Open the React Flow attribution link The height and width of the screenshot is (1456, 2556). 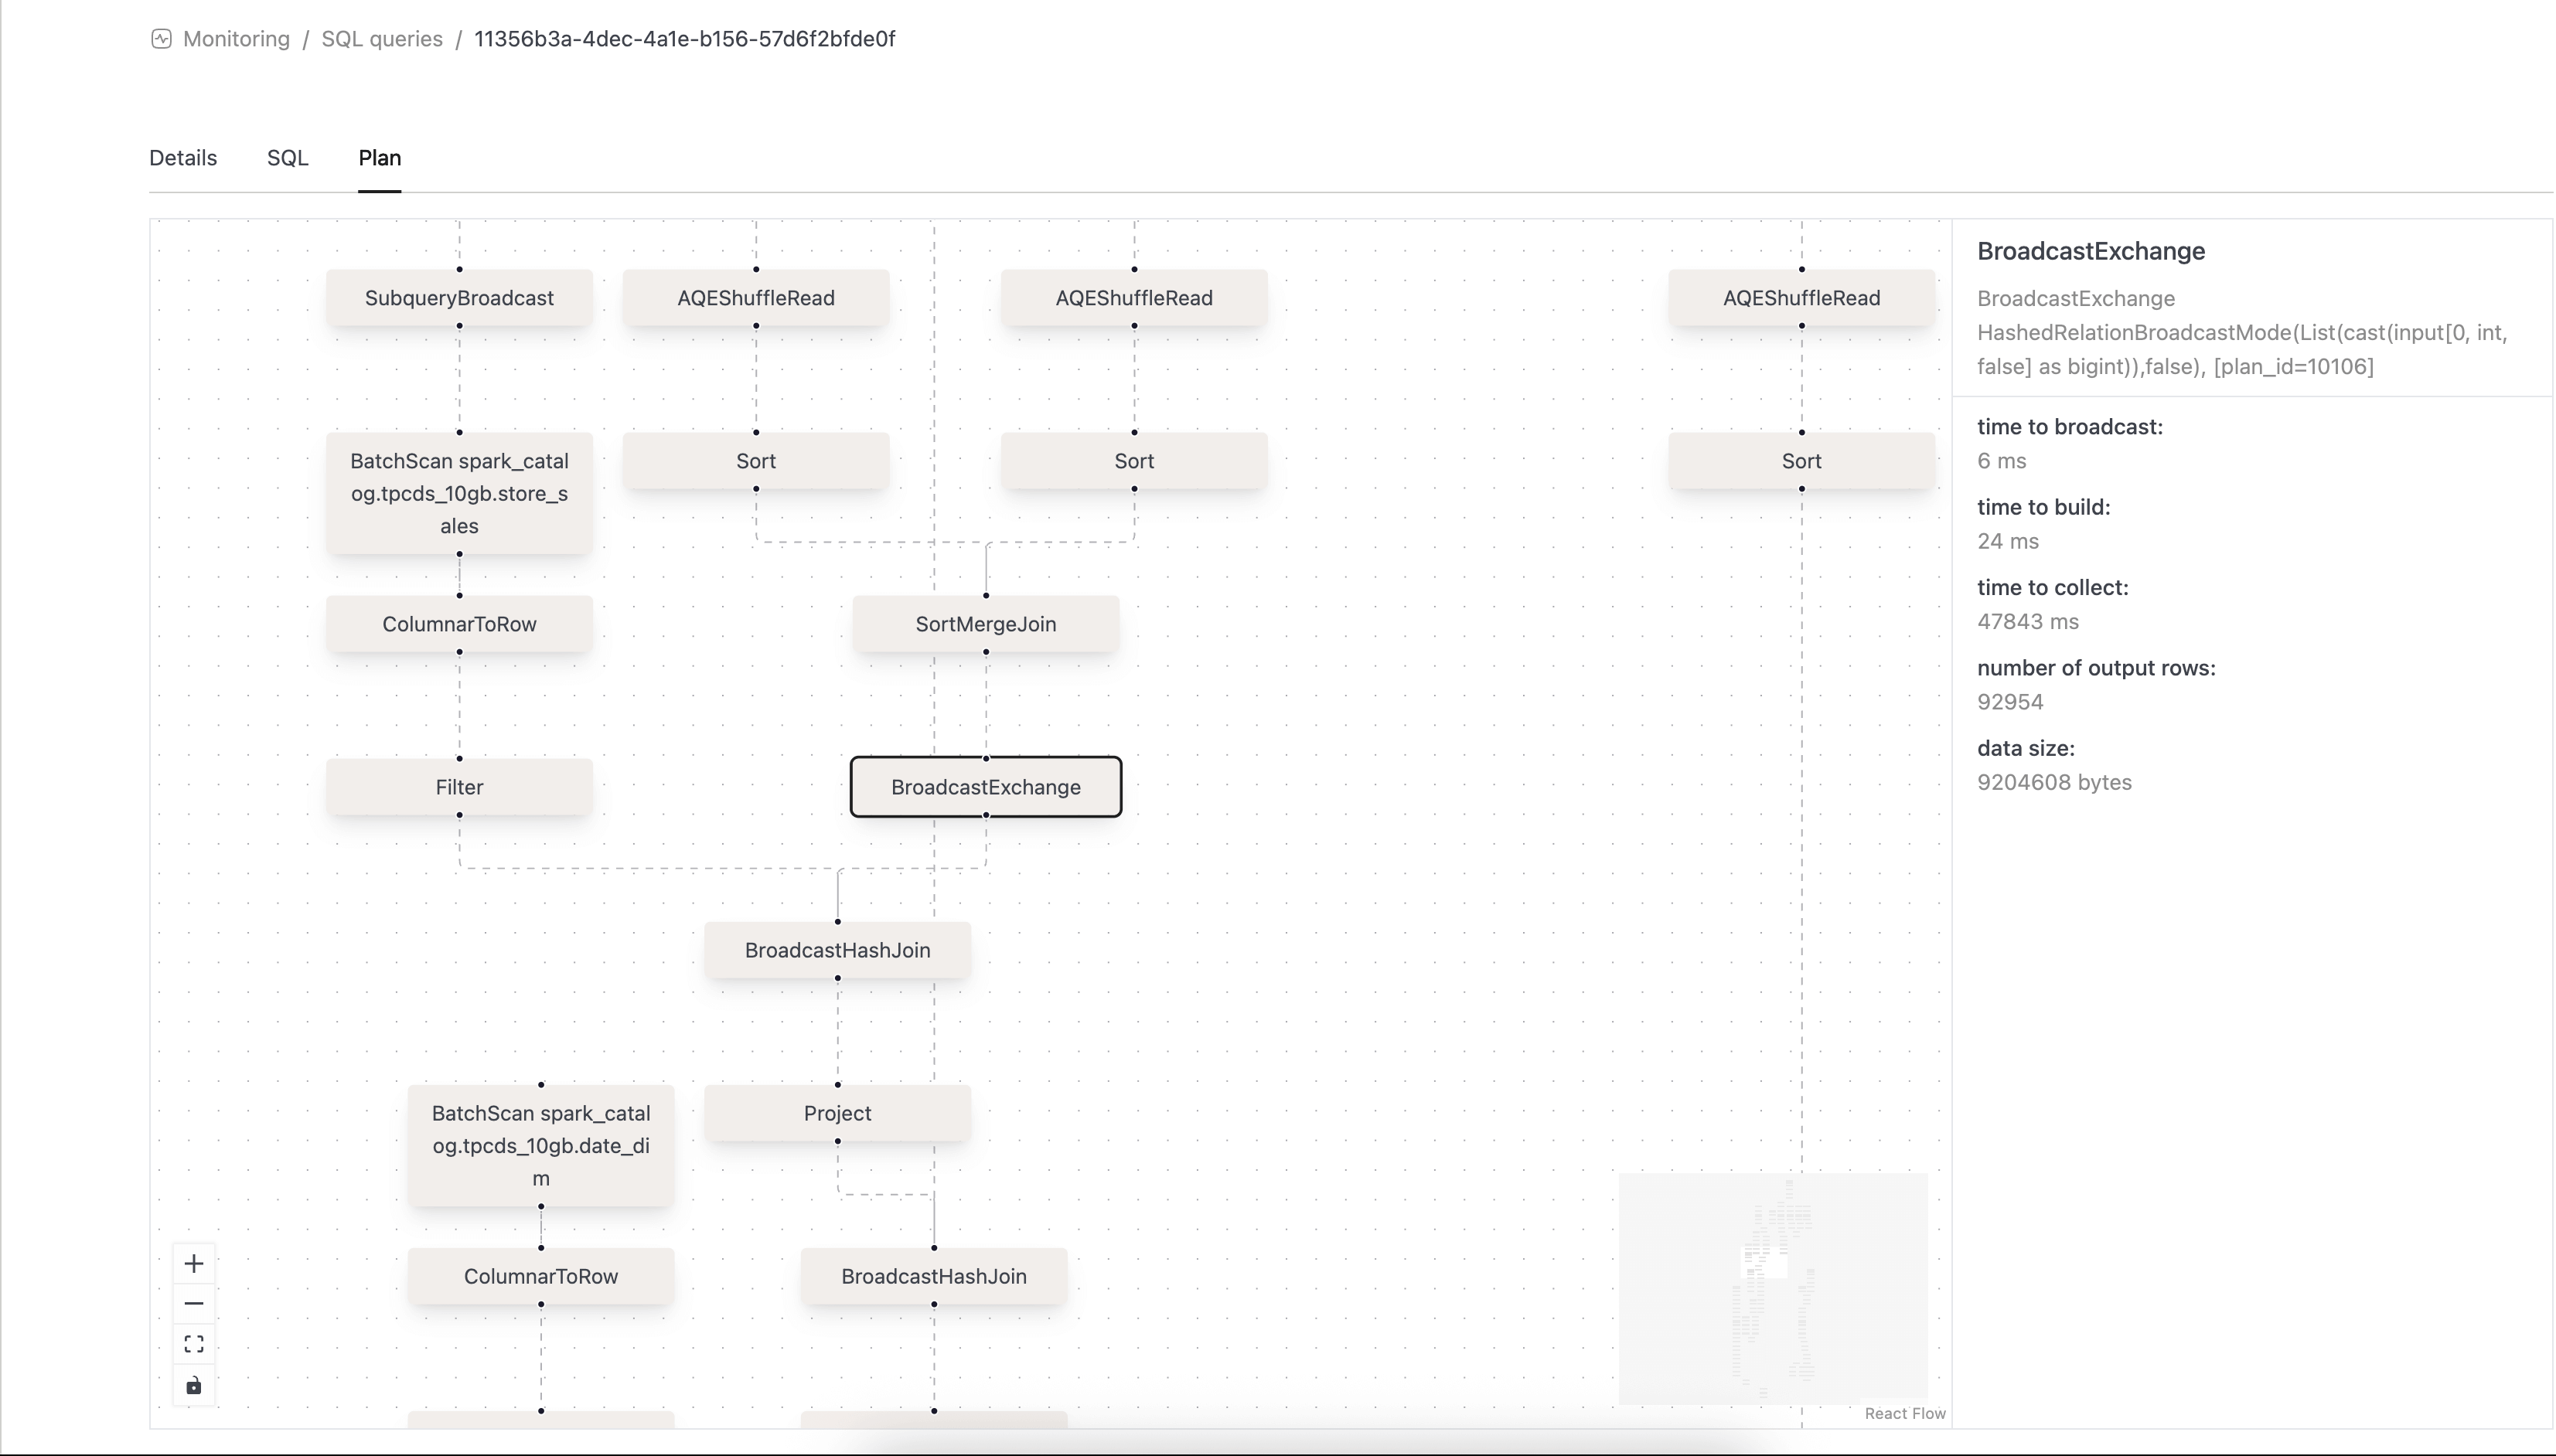tap(1905, 1413)
